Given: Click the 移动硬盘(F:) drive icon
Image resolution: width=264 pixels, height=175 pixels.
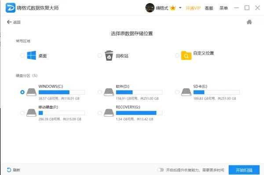Looking at the screenshot, I should pyautogui.click(x=32, y=113).
